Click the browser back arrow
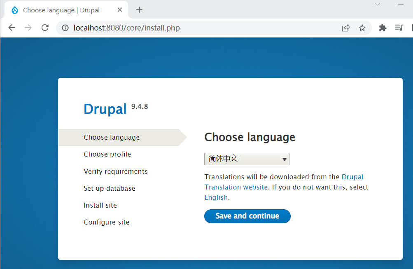The height and width of the screenshot is (269, 413). [x=12, y=28]
